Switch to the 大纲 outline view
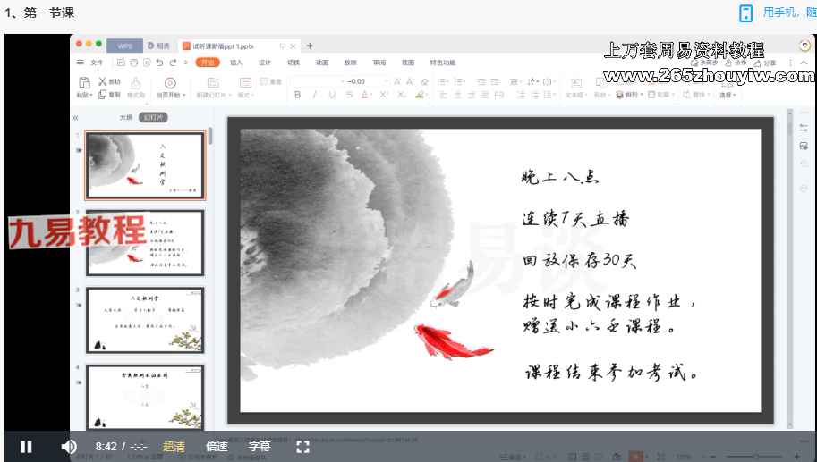Screen dimensions: 817x462 coord(126,118)
